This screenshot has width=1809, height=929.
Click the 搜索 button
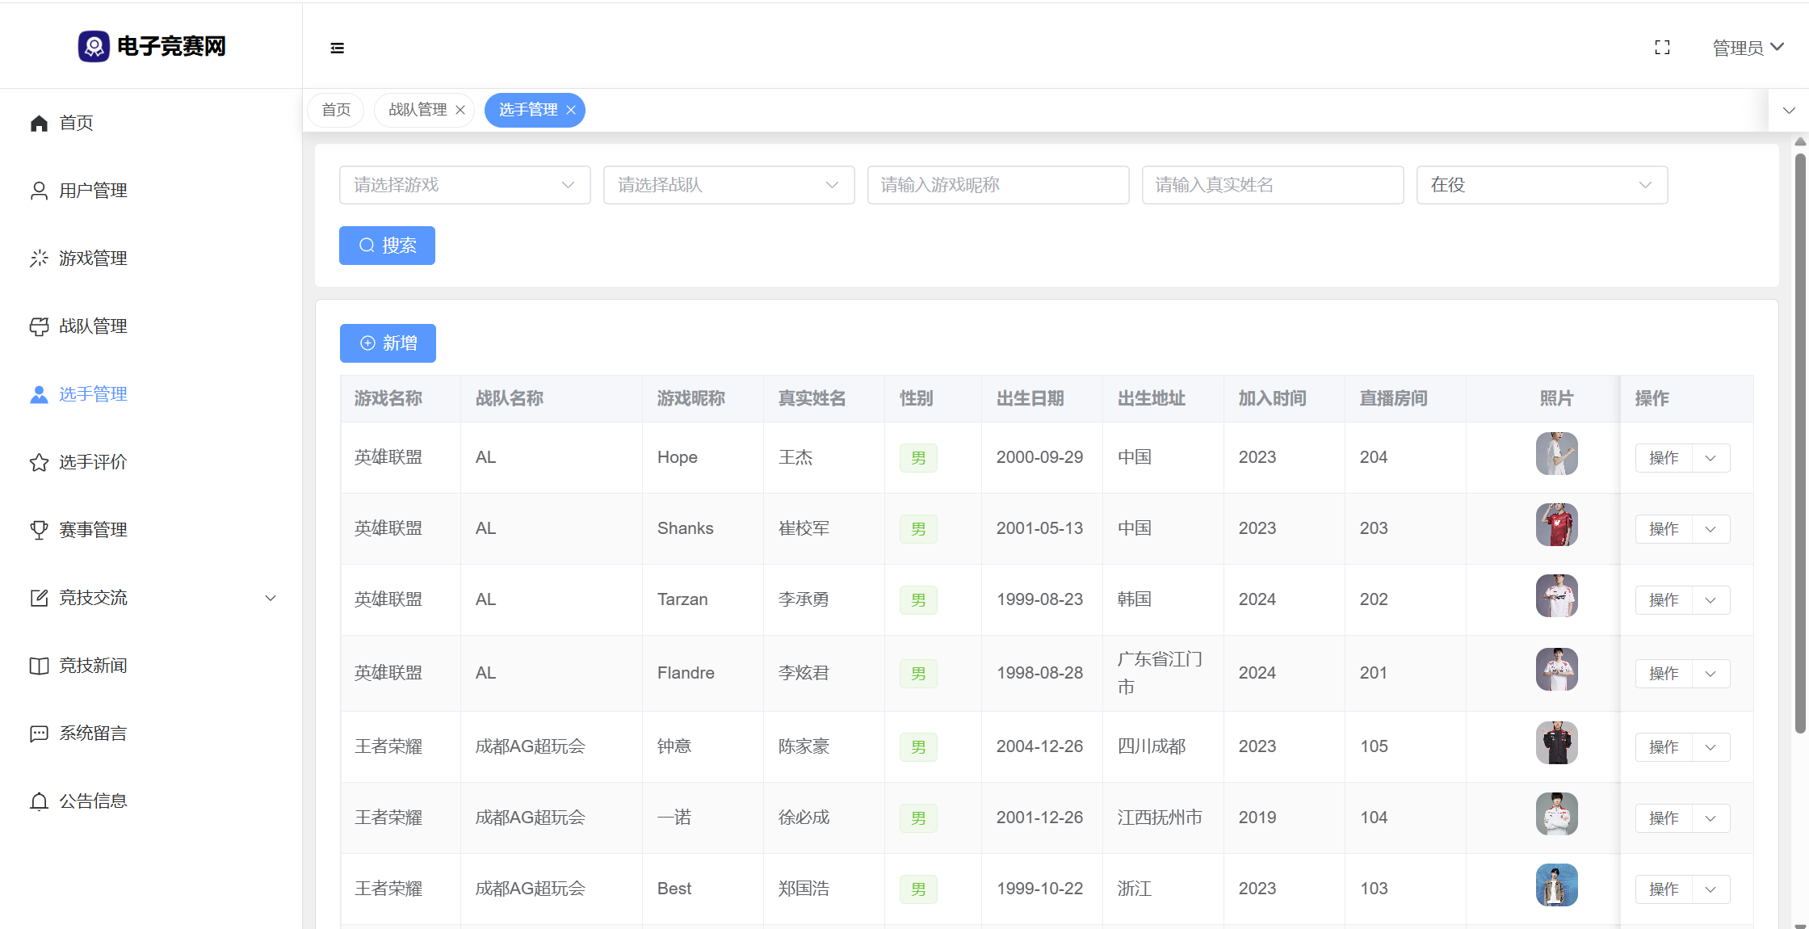pyautogui.click(x=387, y=246)
